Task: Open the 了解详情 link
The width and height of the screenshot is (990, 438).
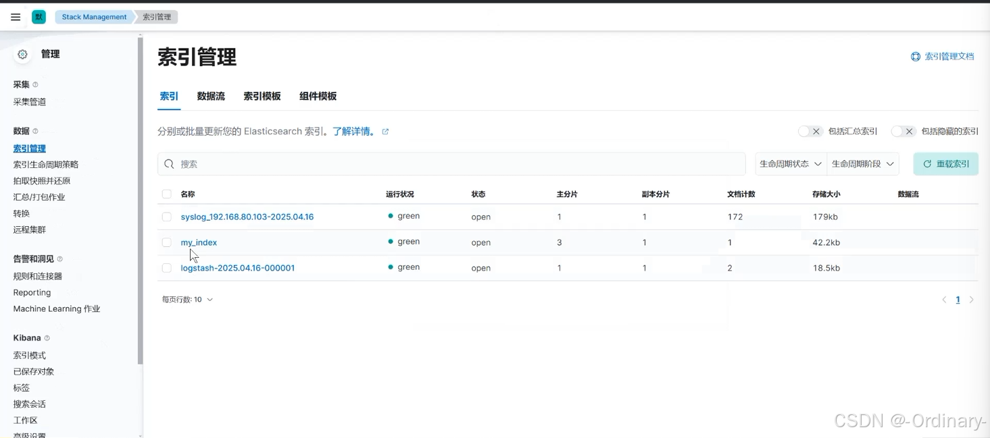Action: 354,132
